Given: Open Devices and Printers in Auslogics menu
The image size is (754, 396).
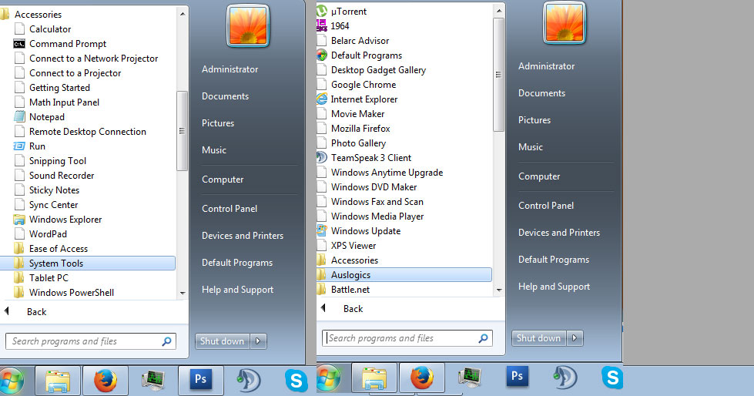Looking at the screenshot, I should (x=559, y=233).
